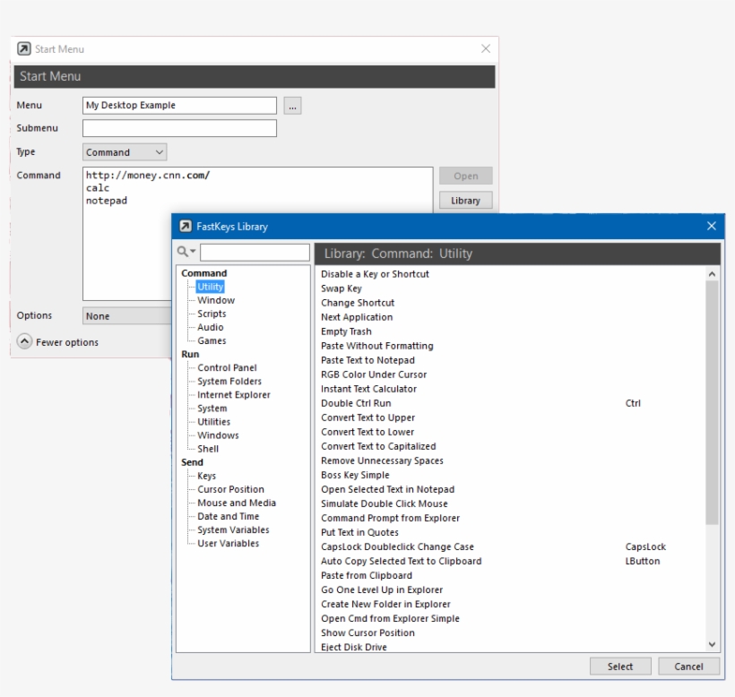Collapse the Fewer options section

(24, 340)
